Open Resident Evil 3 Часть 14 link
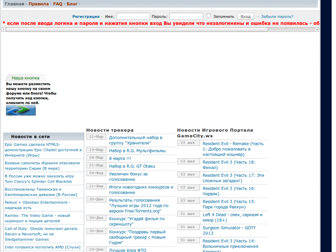 click(230, 246)
